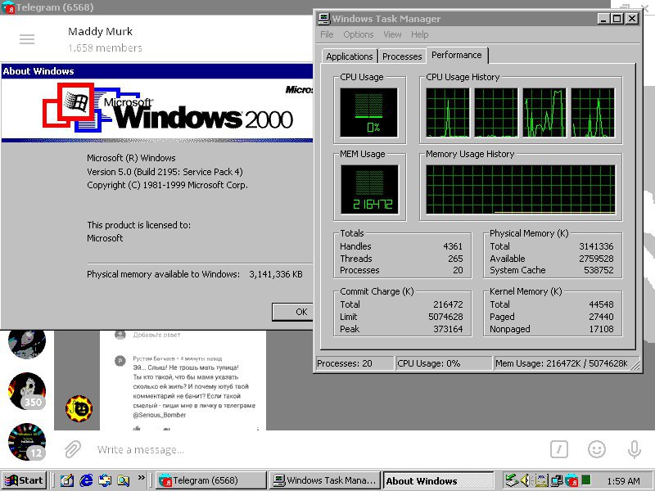Click Physical Memory Total 3141336
Image resolution: width=655 pixels, height=491 pixels.
(596, 246)
